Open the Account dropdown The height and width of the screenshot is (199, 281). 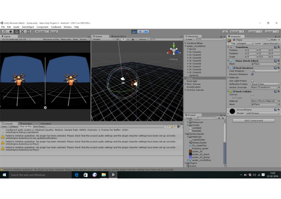pos(237,32)
